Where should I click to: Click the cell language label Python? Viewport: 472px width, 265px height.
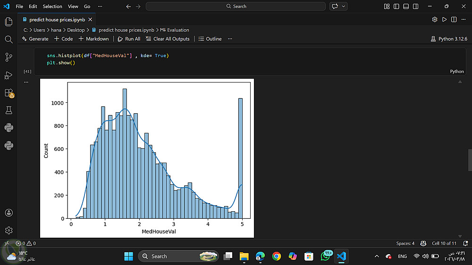coord(456,71)
